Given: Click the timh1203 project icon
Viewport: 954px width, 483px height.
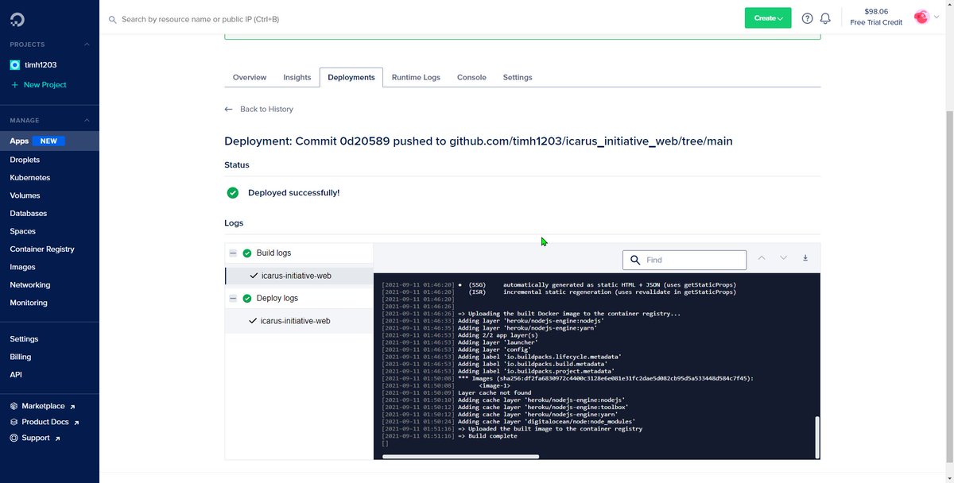Looking at the screenshot, I should tap(14, 65).
